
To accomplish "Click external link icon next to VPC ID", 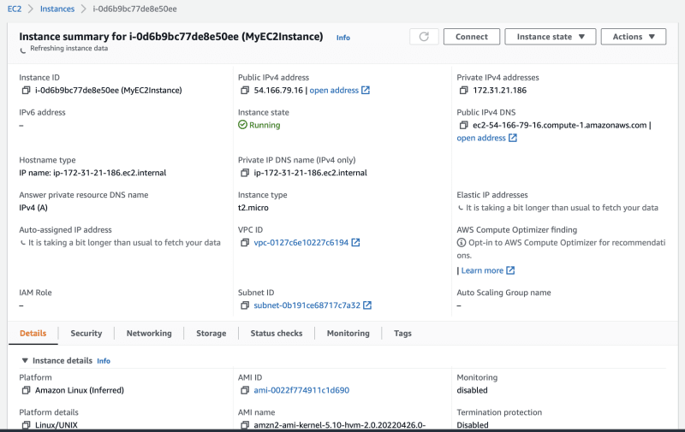I will pyautogui.click(x=355, y=243).
